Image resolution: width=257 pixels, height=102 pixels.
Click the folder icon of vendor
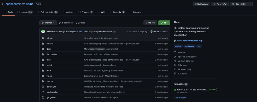pyautogui.click(x=43, y=81)
